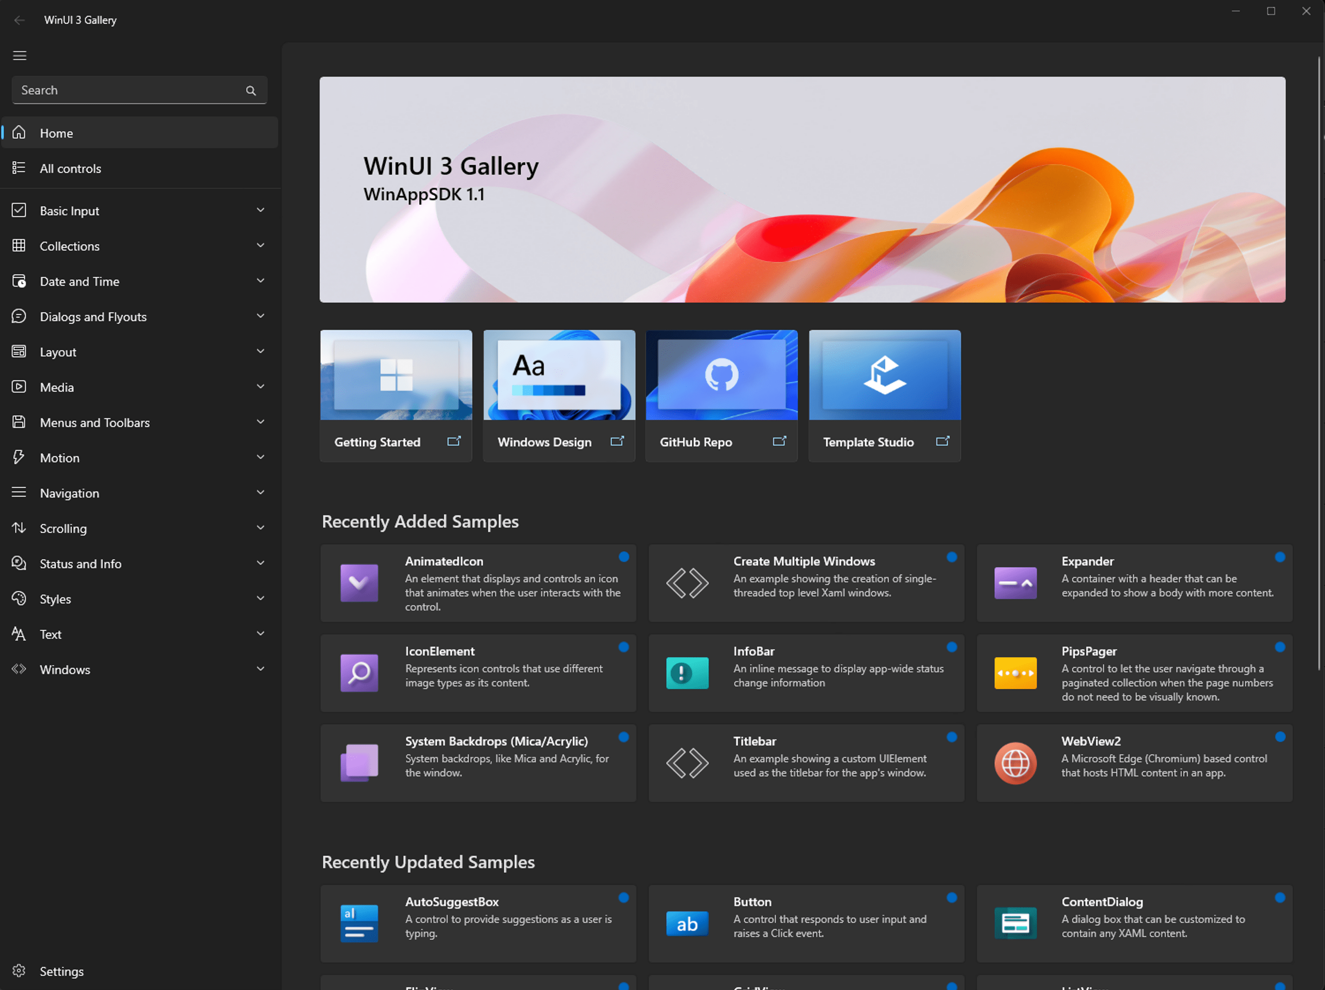Click the hamburger menu icon
This screenshot has width=1325, height=990.
(x=20, y=56)
